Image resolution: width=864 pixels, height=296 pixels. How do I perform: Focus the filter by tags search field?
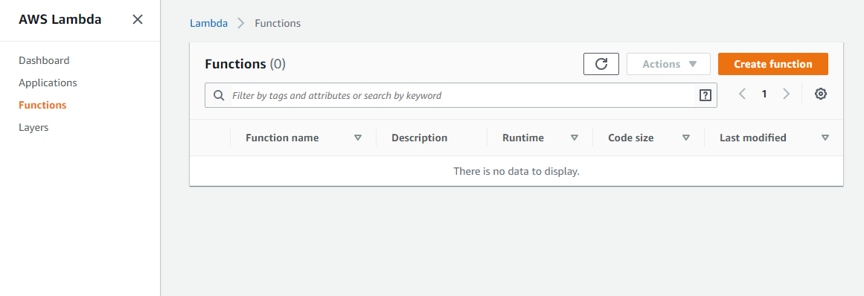click(x=461, y=95)
